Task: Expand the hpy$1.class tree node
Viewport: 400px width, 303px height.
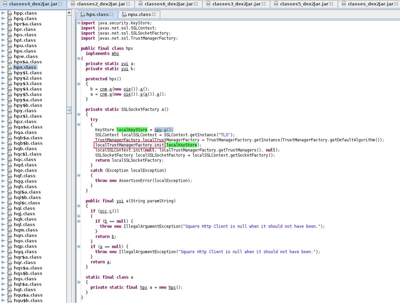Action: pos(3,73)
